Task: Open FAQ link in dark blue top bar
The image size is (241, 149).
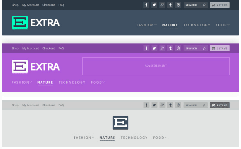Action: click(61, 5)
